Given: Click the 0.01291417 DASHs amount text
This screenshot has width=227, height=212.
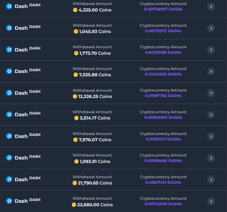Looking at the screenshot, I should tap(163, 139).
